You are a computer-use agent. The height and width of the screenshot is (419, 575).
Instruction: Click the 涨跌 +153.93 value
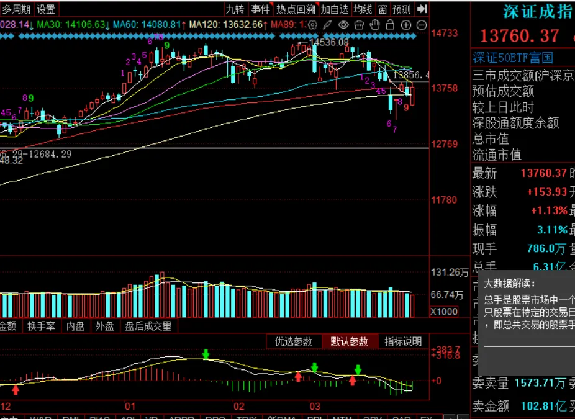pos(547,192)
